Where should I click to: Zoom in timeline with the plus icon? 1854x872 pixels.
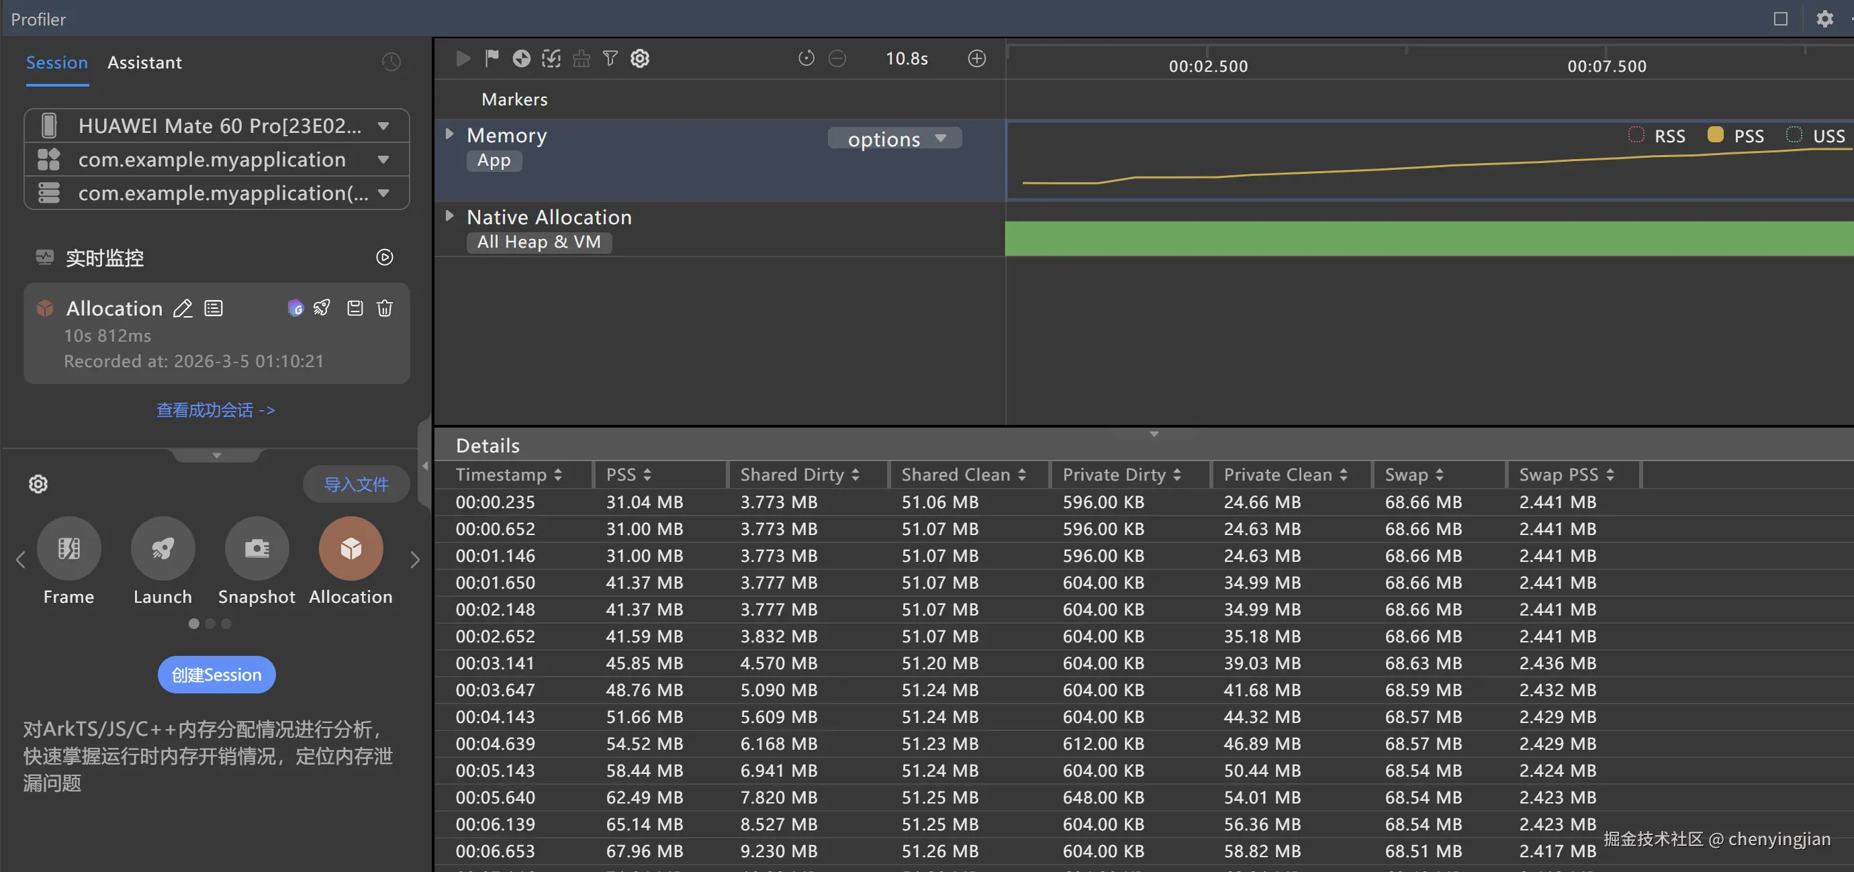[976, 58]
